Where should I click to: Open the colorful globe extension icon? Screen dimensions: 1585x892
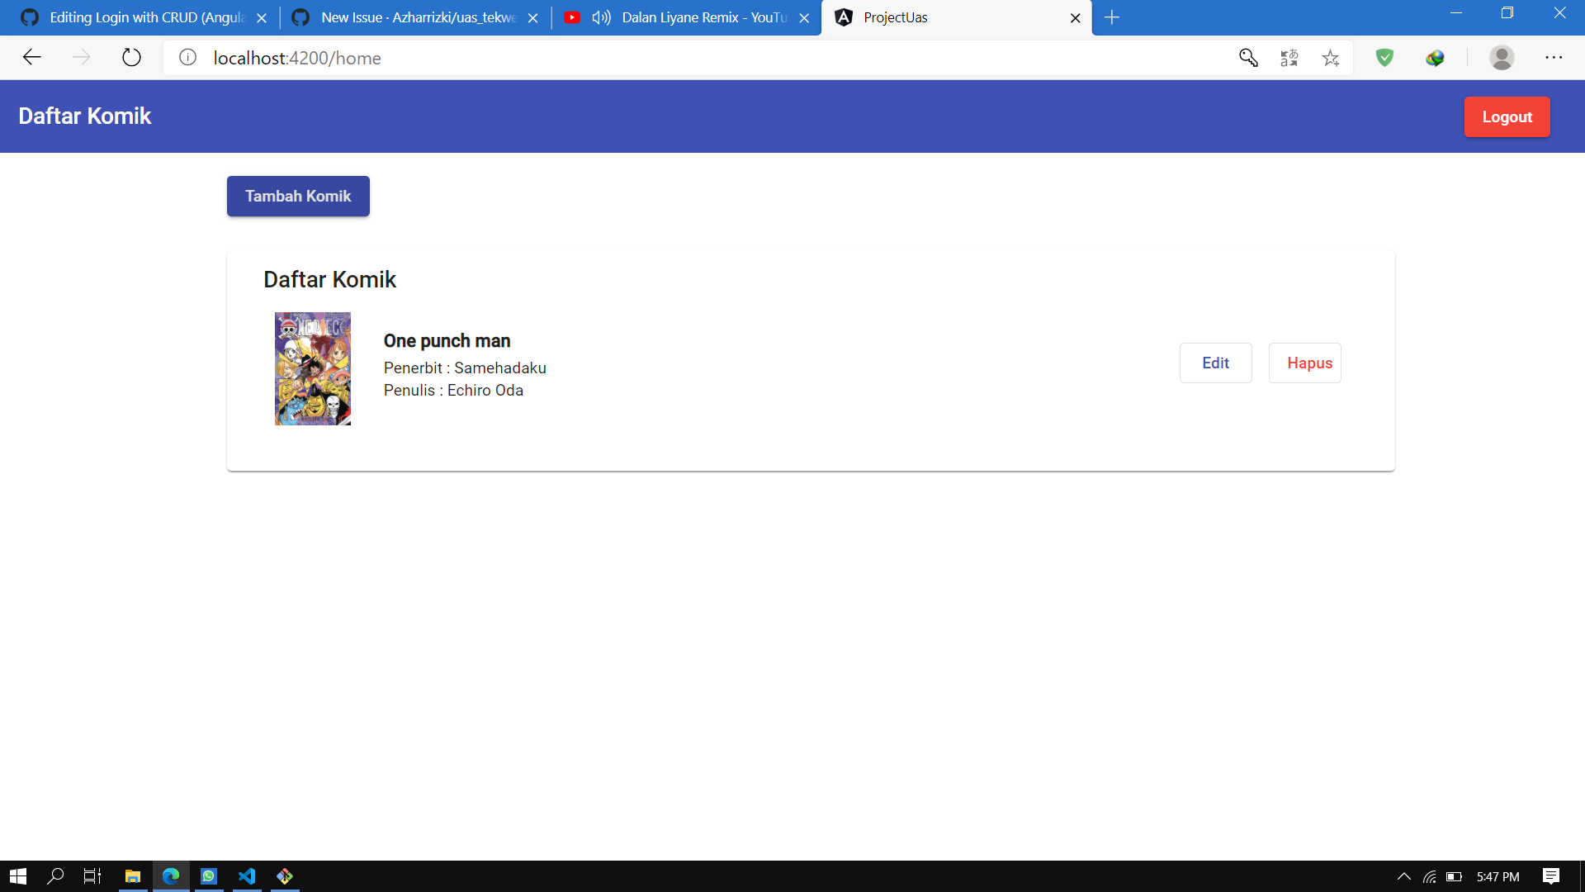point(1435,58)
